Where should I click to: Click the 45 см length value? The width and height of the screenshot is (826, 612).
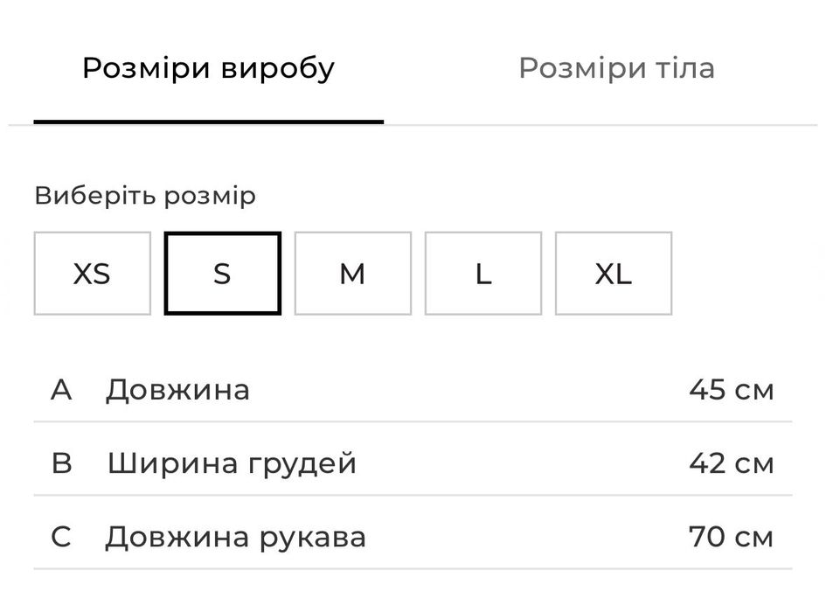[x=731, y=389]
